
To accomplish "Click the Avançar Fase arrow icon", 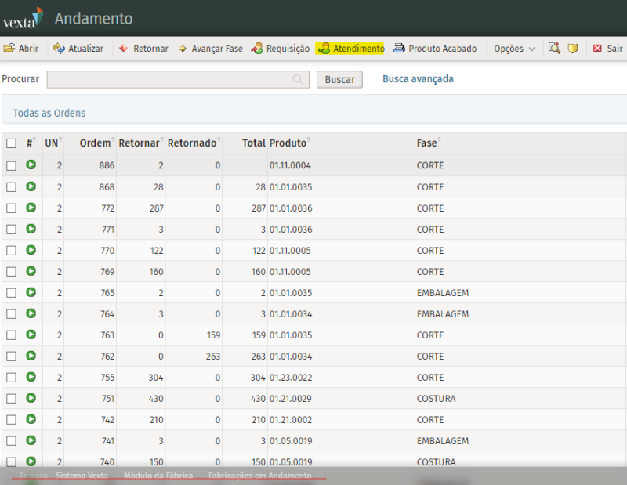I will point(183,49).
